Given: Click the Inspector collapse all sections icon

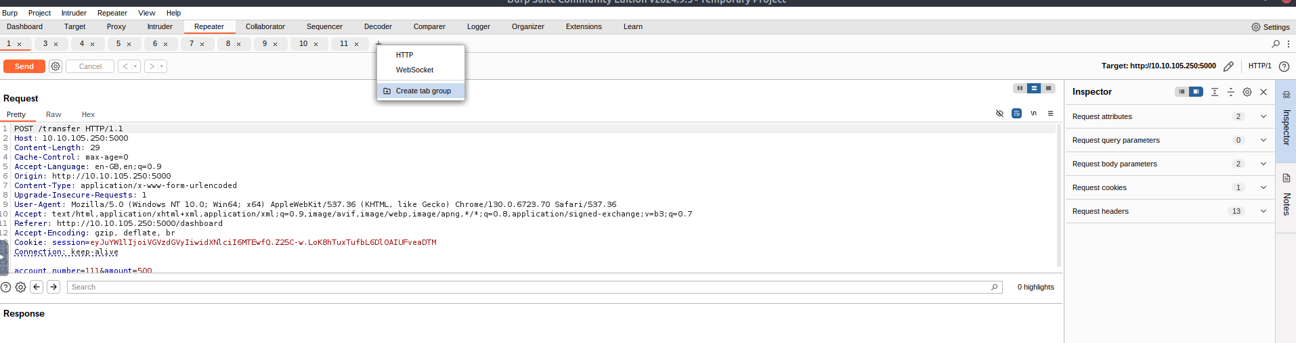Looking at the screenshot, I should coord(1231,92).
